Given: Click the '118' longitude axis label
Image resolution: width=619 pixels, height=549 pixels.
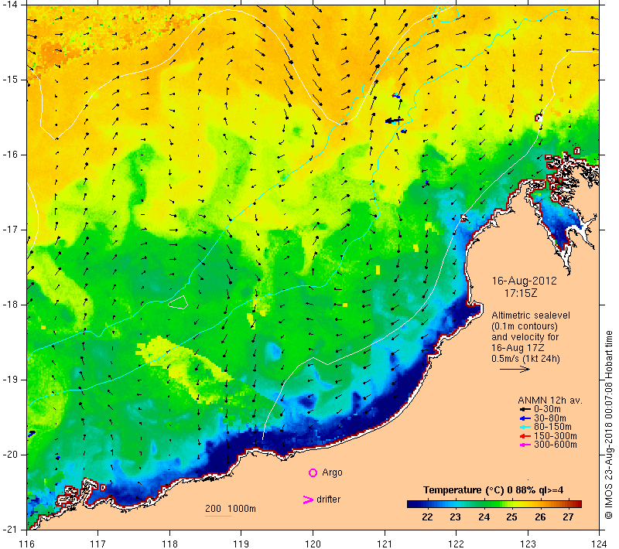Looking at the screenshot, I should 169,544.
